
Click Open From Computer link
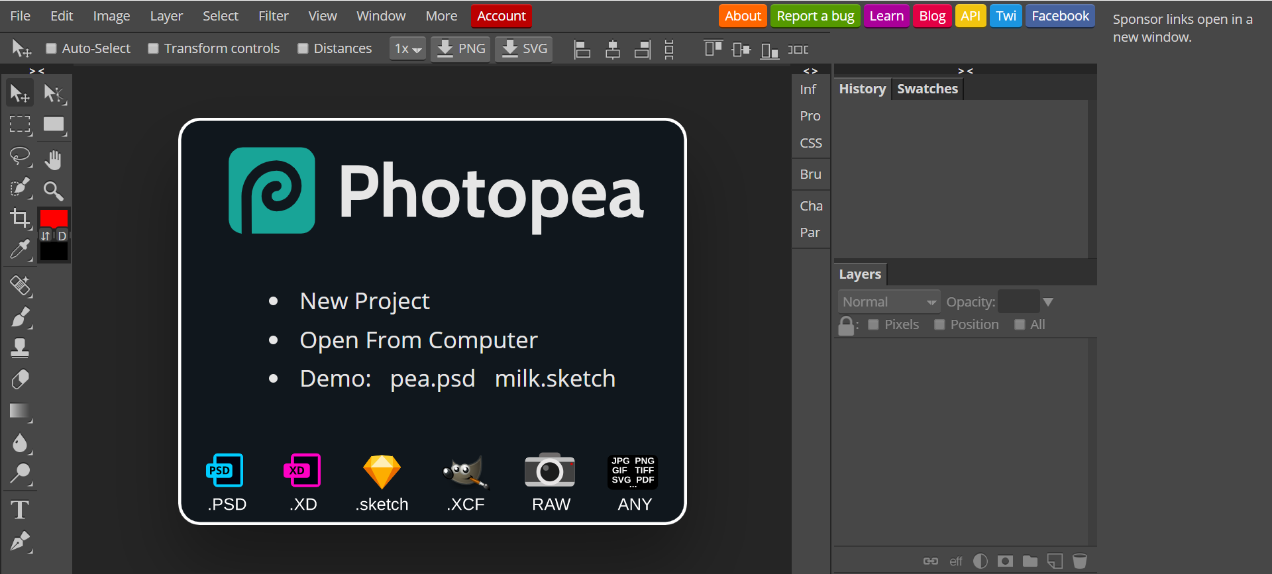419,340
